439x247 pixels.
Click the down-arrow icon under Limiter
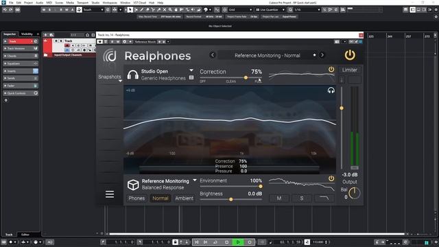pyautogui.click(x=342, y=80)
